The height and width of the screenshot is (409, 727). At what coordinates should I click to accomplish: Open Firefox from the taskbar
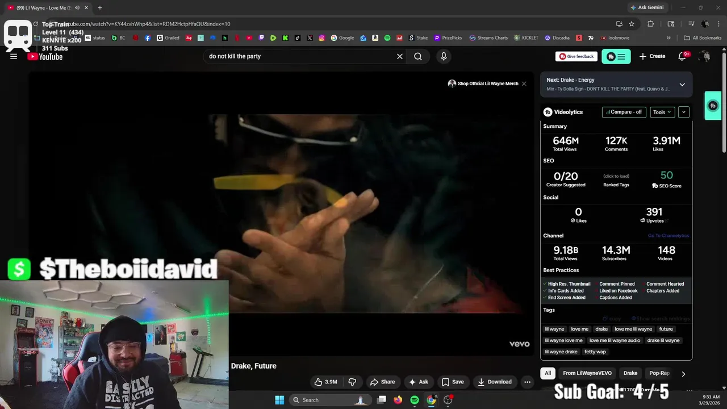click(x=398, y=400)
